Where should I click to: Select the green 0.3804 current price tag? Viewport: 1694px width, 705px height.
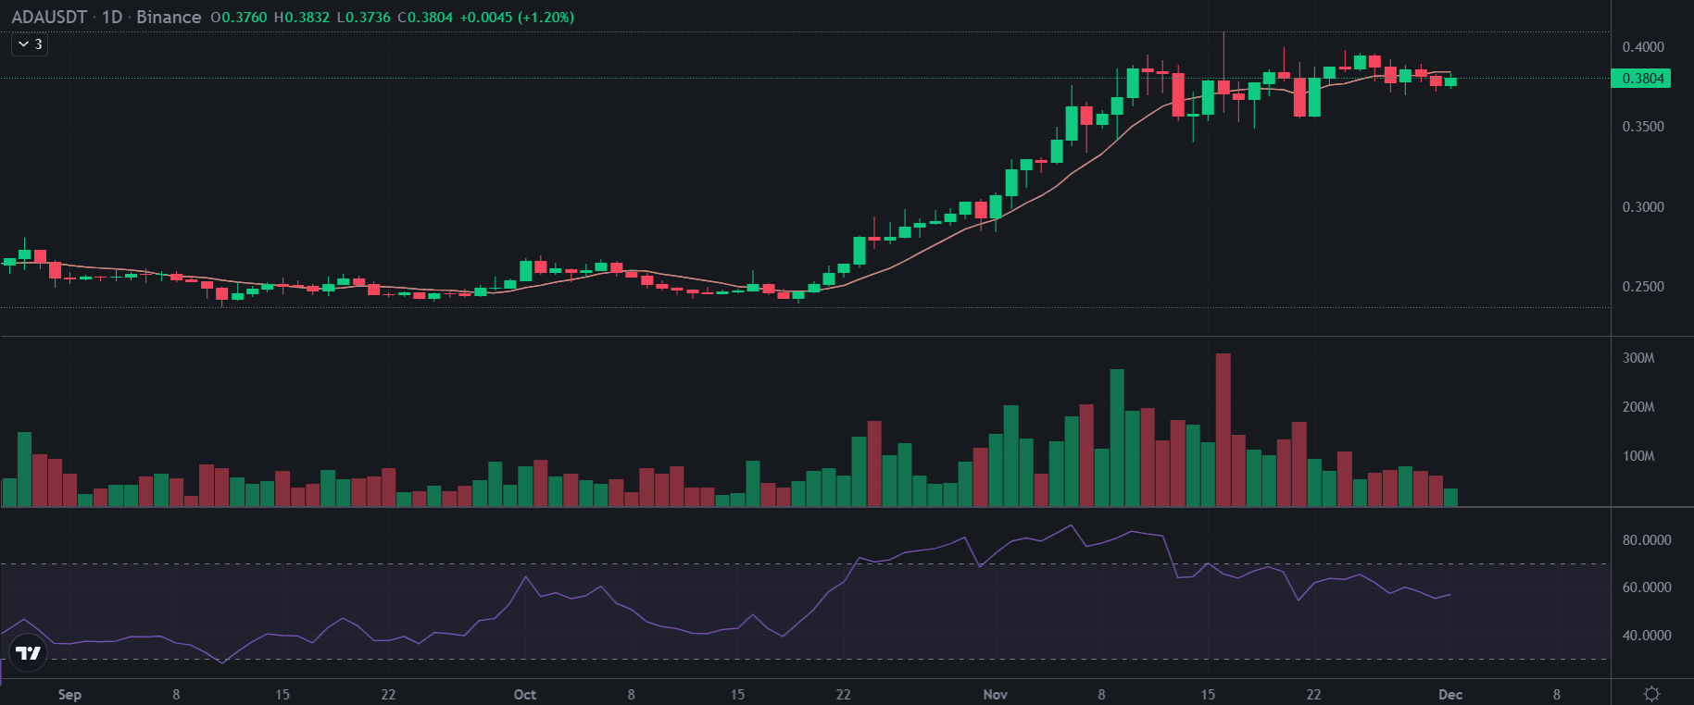1642,79
